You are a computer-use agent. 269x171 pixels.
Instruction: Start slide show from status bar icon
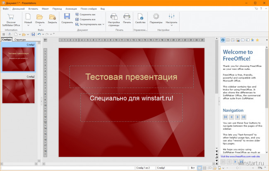(219, 168)
